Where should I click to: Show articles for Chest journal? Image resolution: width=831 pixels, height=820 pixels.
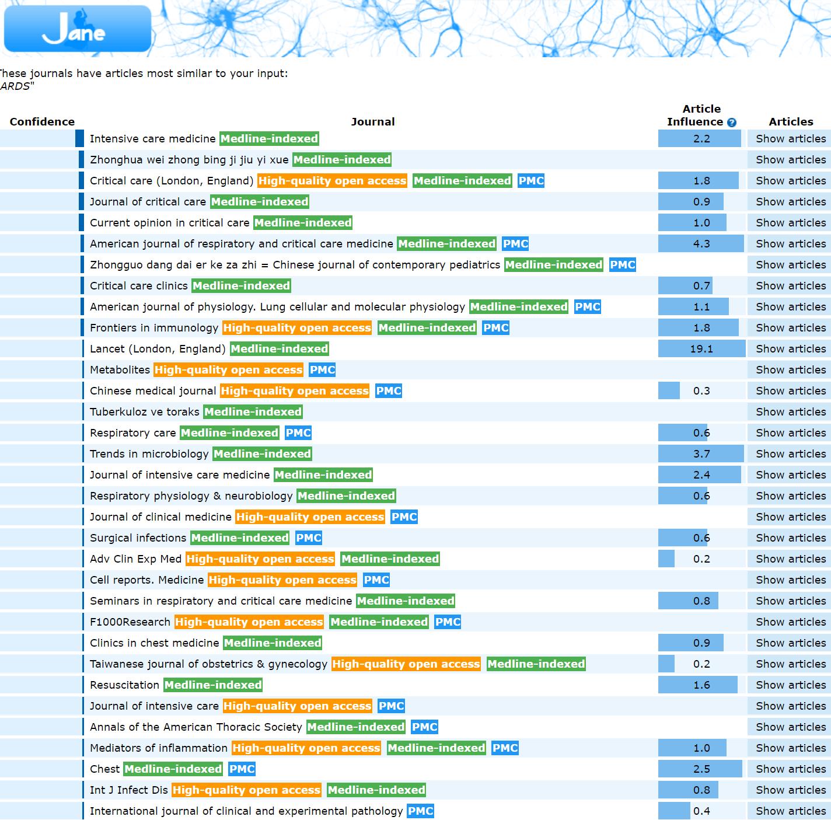[x=790, y=769]
